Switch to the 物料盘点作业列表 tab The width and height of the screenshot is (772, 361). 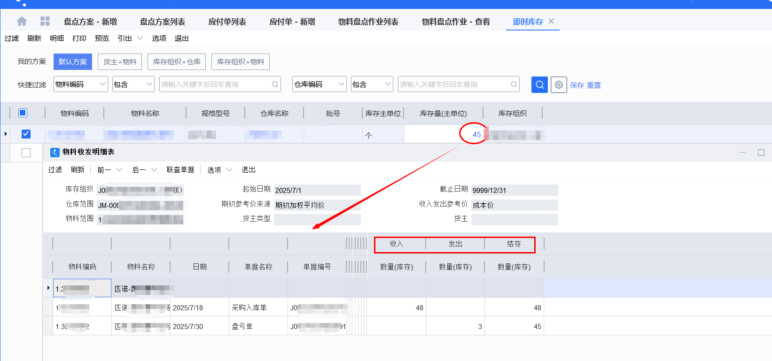(368, 22)
